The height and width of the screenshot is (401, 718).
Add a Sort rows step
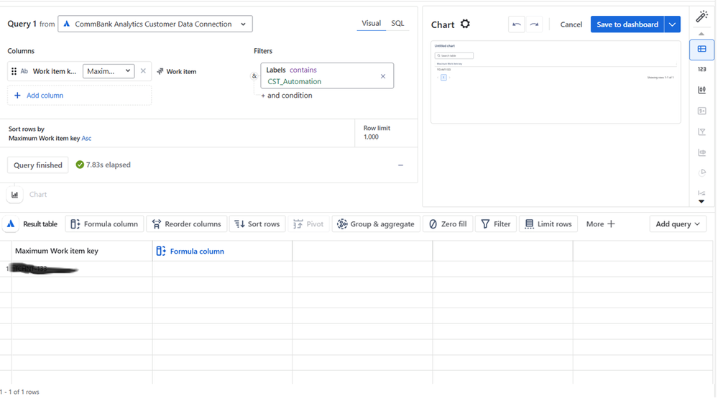click(x=257, y=223)
